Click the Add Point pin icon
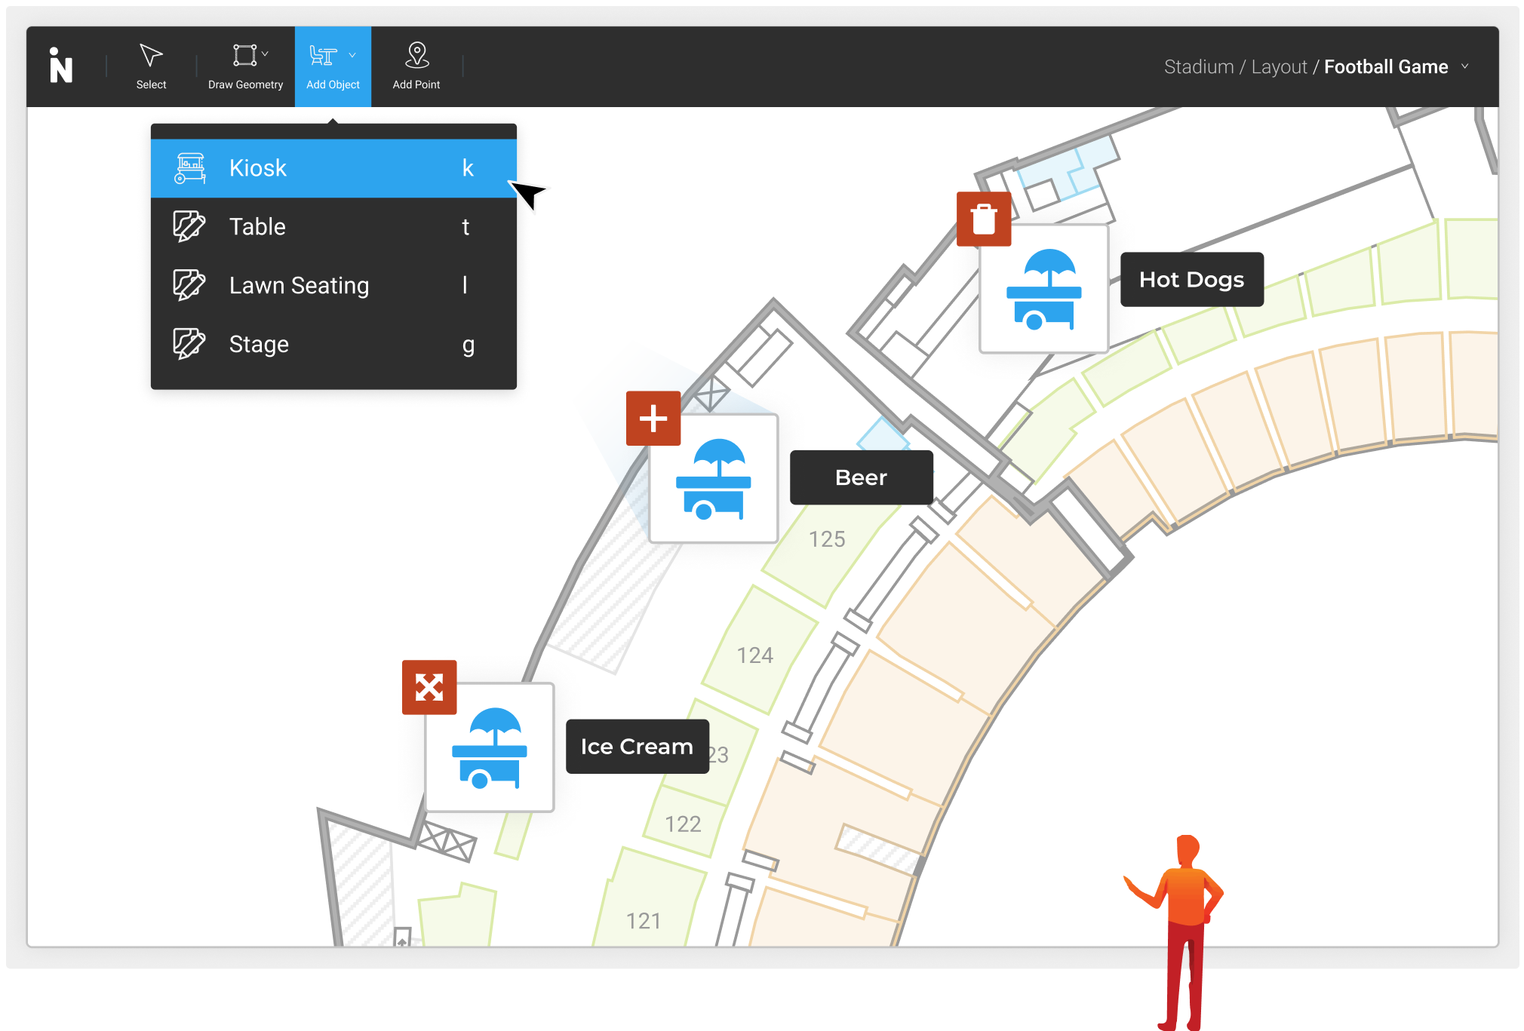 (416, 55)
